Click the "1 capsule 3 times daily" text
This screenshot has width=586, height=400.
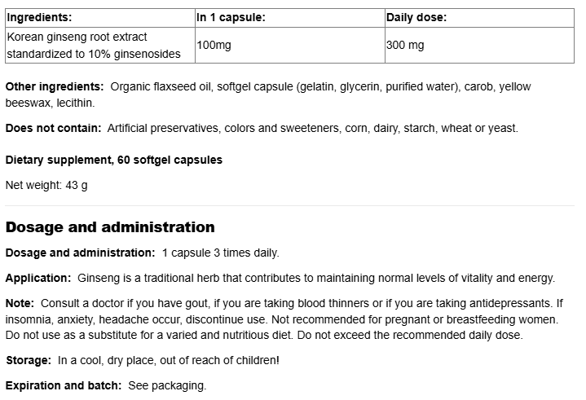[220, 253]
